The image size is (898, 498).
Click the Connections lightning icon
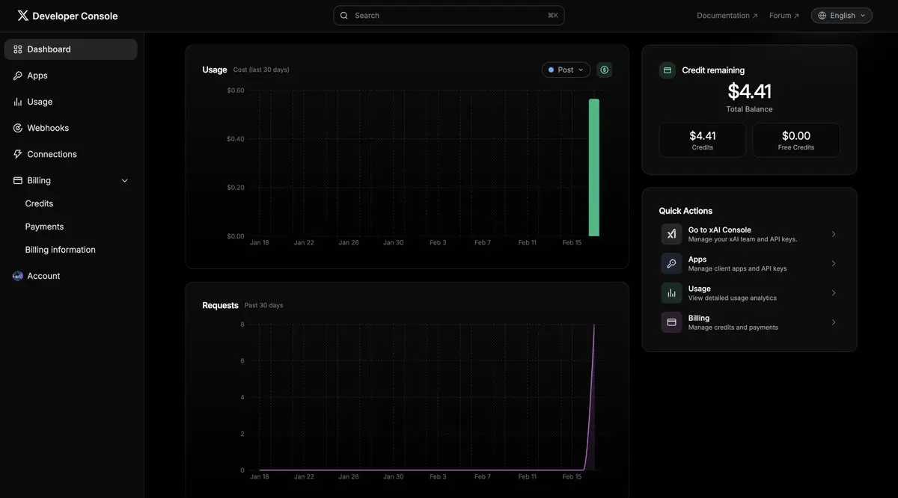pos(18,154)
